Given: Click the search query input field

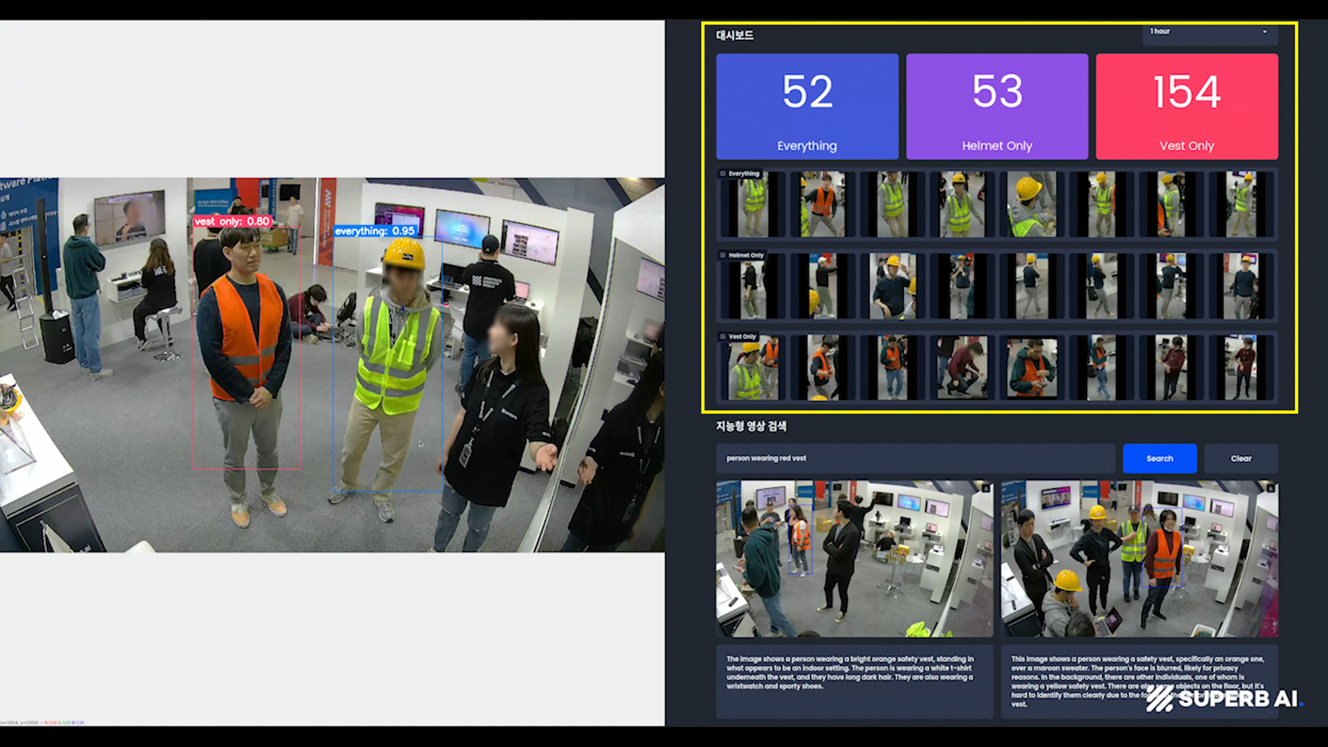Looking at the screenshot, I should (915, 459).
